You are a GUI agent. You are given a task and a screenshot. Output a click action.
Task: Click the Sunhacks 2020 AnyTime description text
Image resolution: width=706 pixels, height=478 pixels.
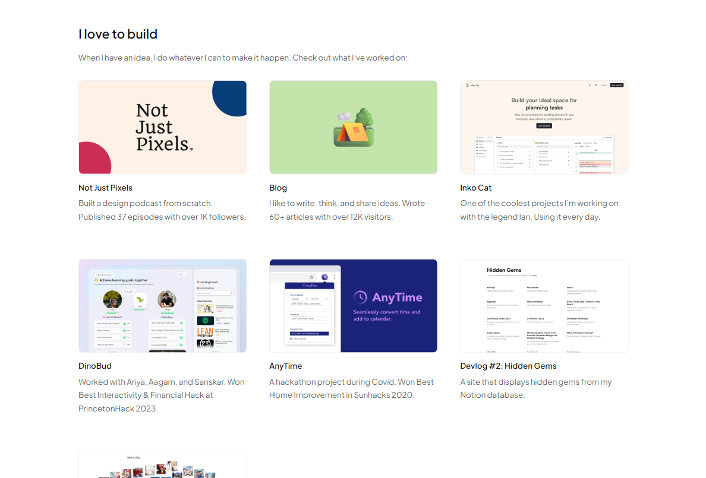[x=351, y=388]
